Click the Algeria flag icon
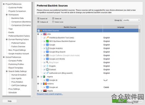Screen dimensions: 145x105 click(44, 77)
